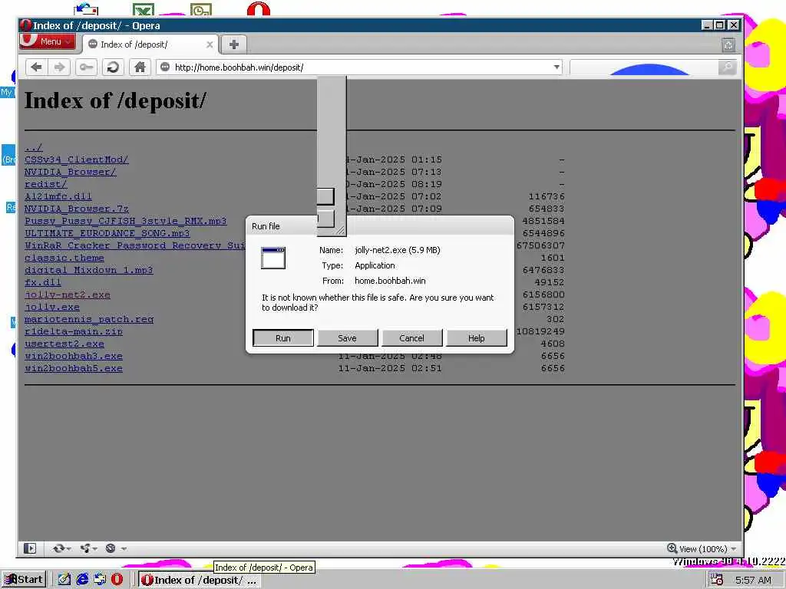
Task: Open the View (100%) zoom control
Action: [702, 548]
